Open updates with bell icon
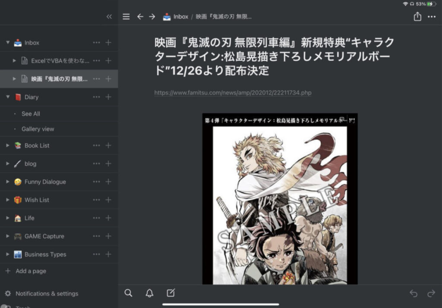This screenshot has height=308, width=442. coord(149,293)
